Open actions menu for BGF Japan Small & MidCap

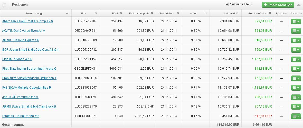pyautogui.click(x=296, y=50)
